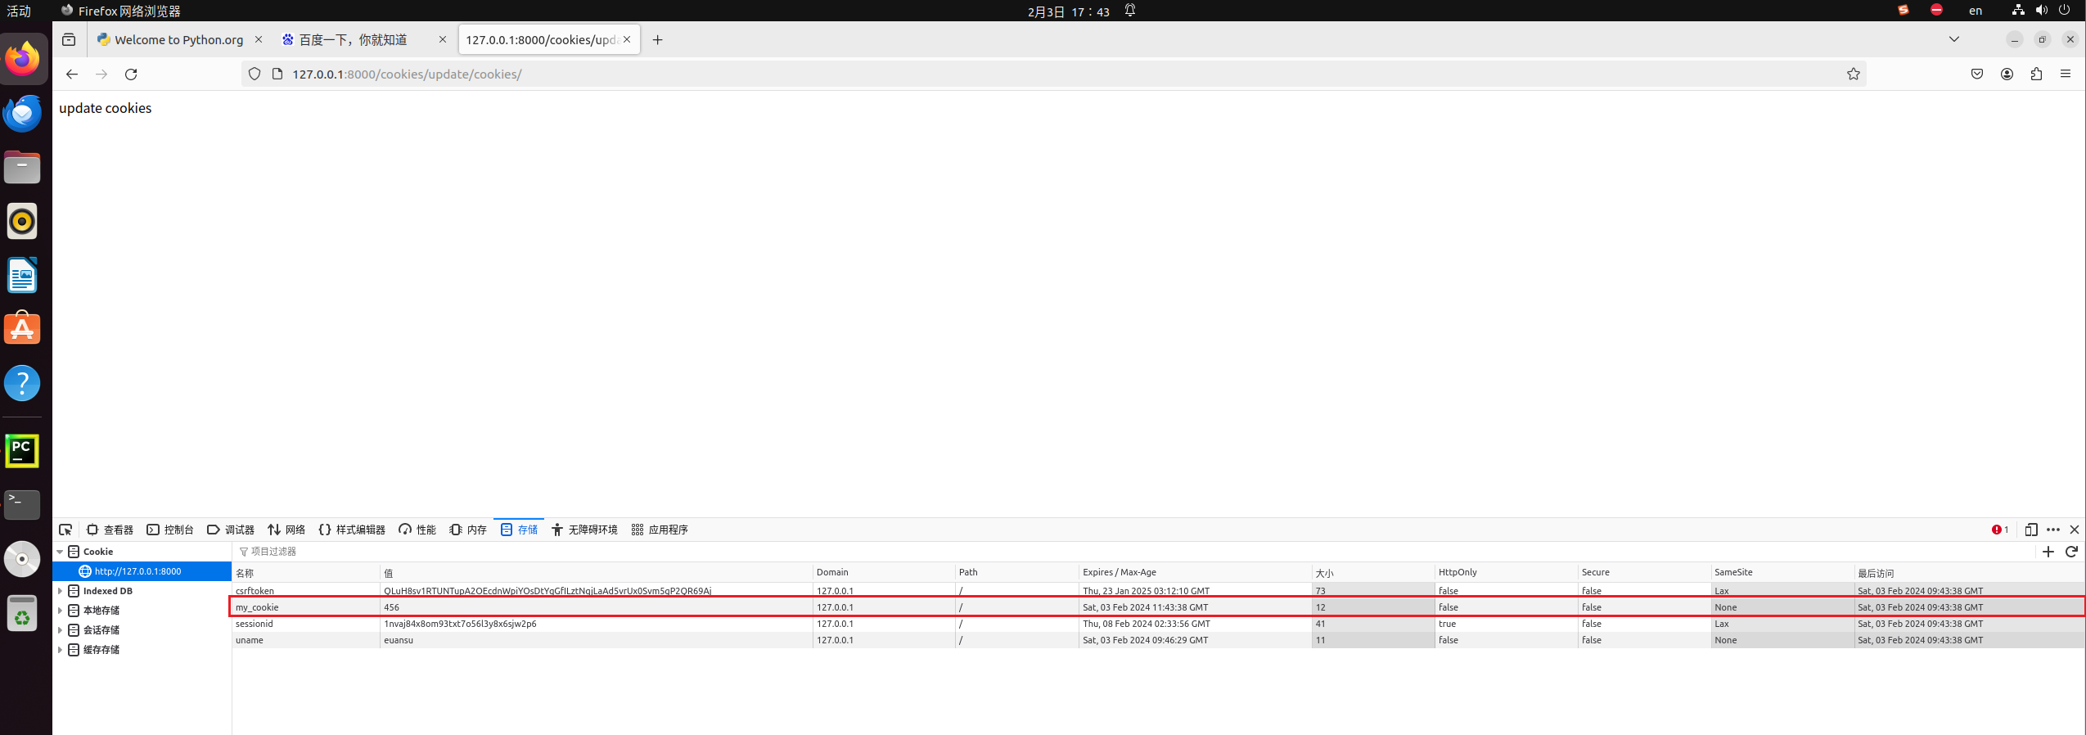Viewport: 2086px width, 735px height.
Task: Open the Firefox extensions icon
Action: coord(2036,74)
